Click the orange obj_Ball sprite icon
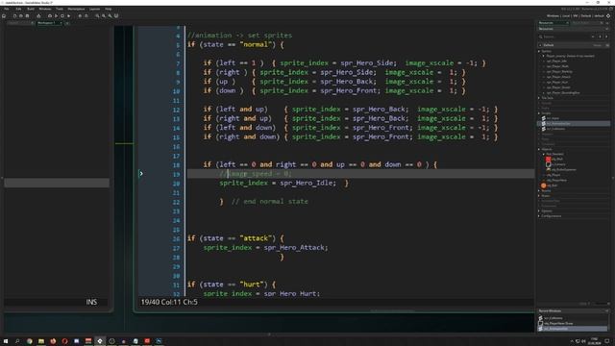Screen dimensions: 615x346 pos(543,185)
